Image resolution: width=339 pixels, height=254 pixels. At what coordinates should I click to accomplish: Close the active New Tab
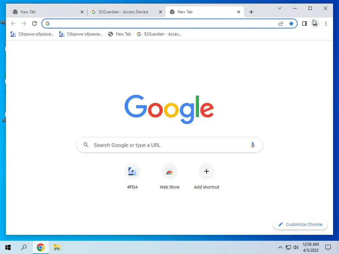239,12
